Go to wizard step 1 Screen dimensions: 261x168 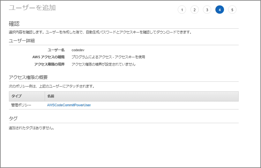182,10
